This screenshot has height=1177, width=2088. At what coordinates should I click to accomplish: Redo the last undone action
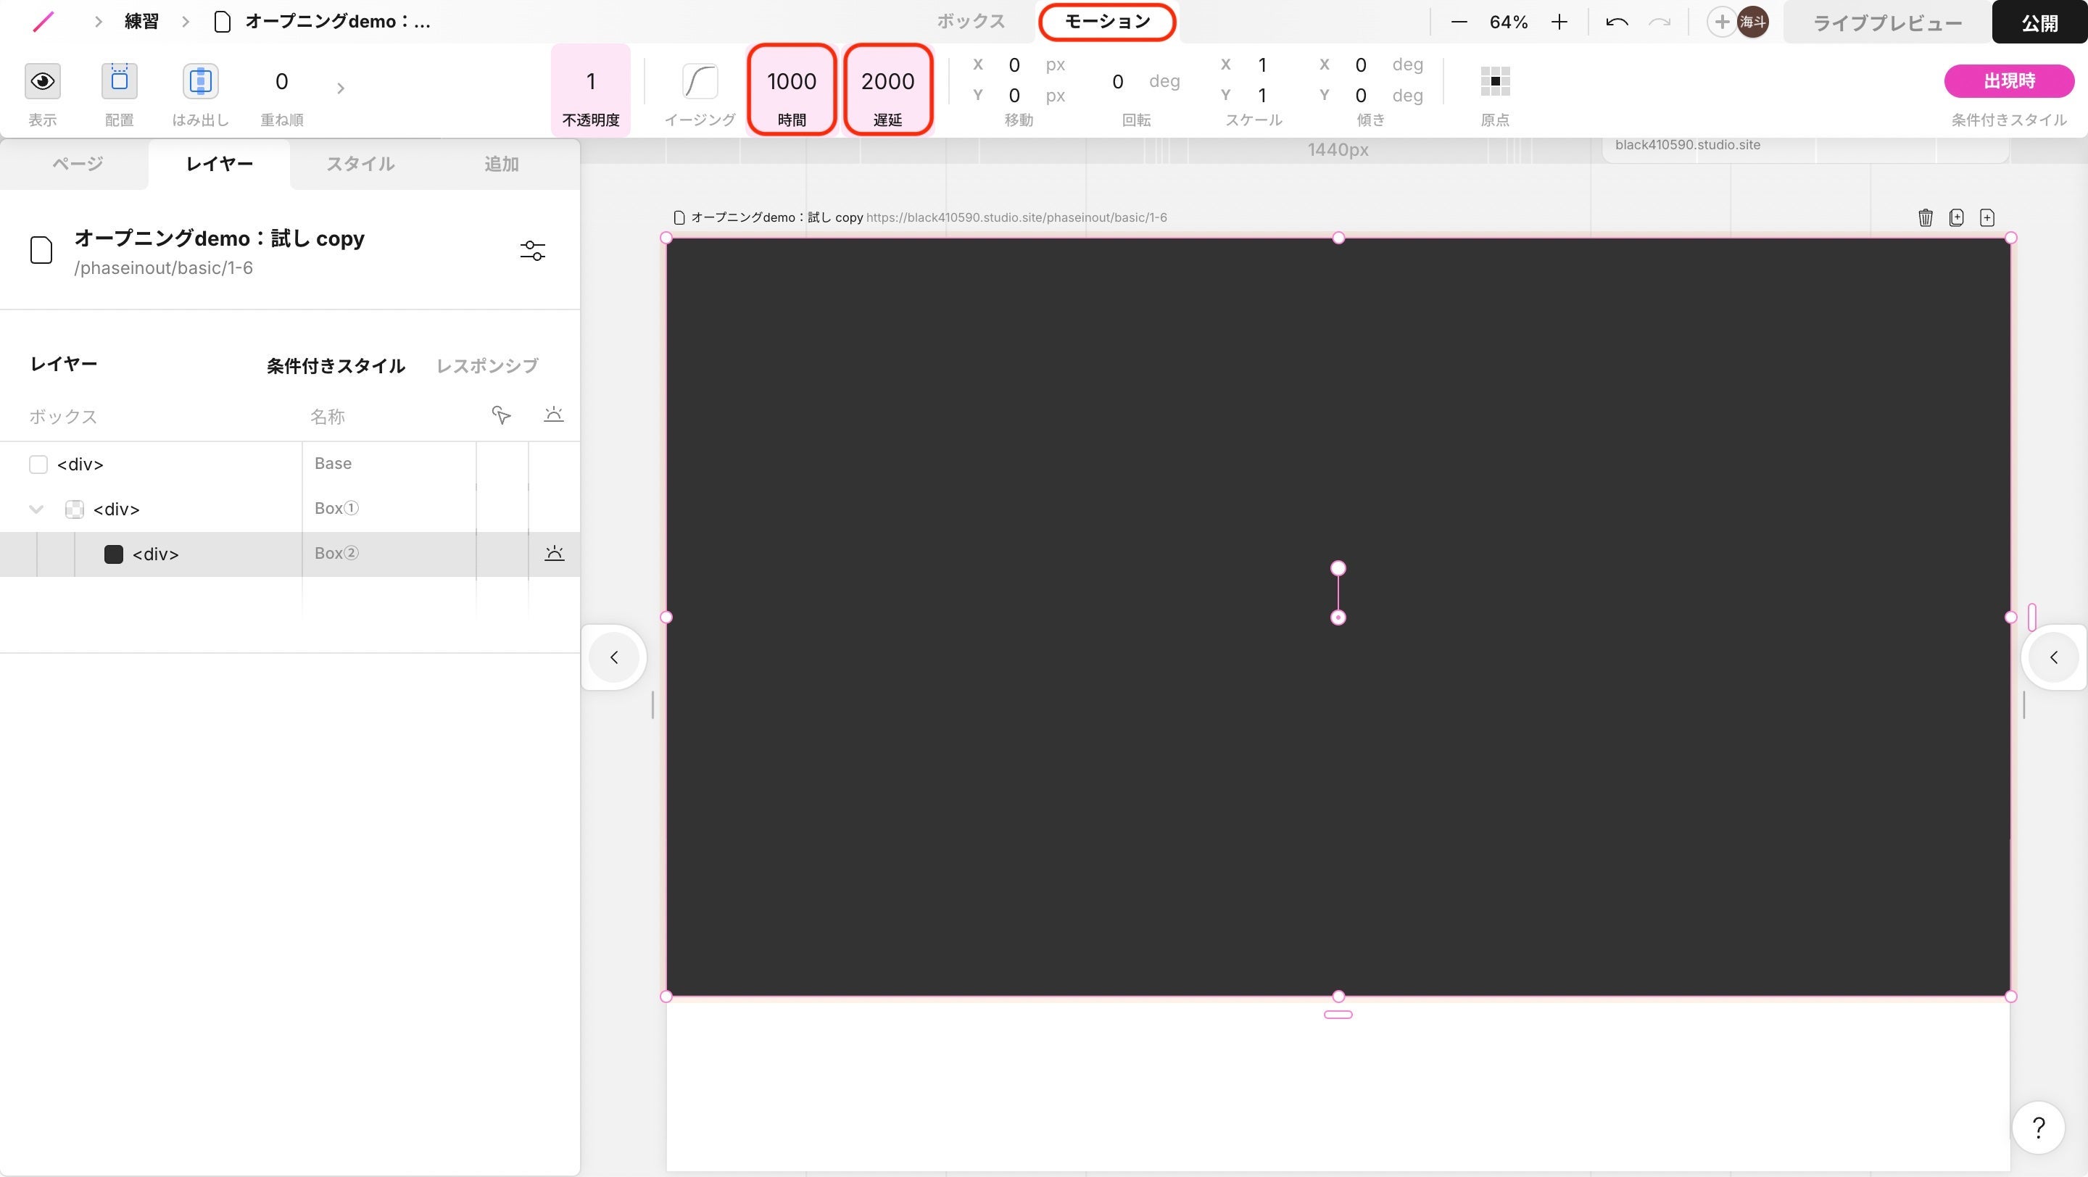click(1660, 22)
